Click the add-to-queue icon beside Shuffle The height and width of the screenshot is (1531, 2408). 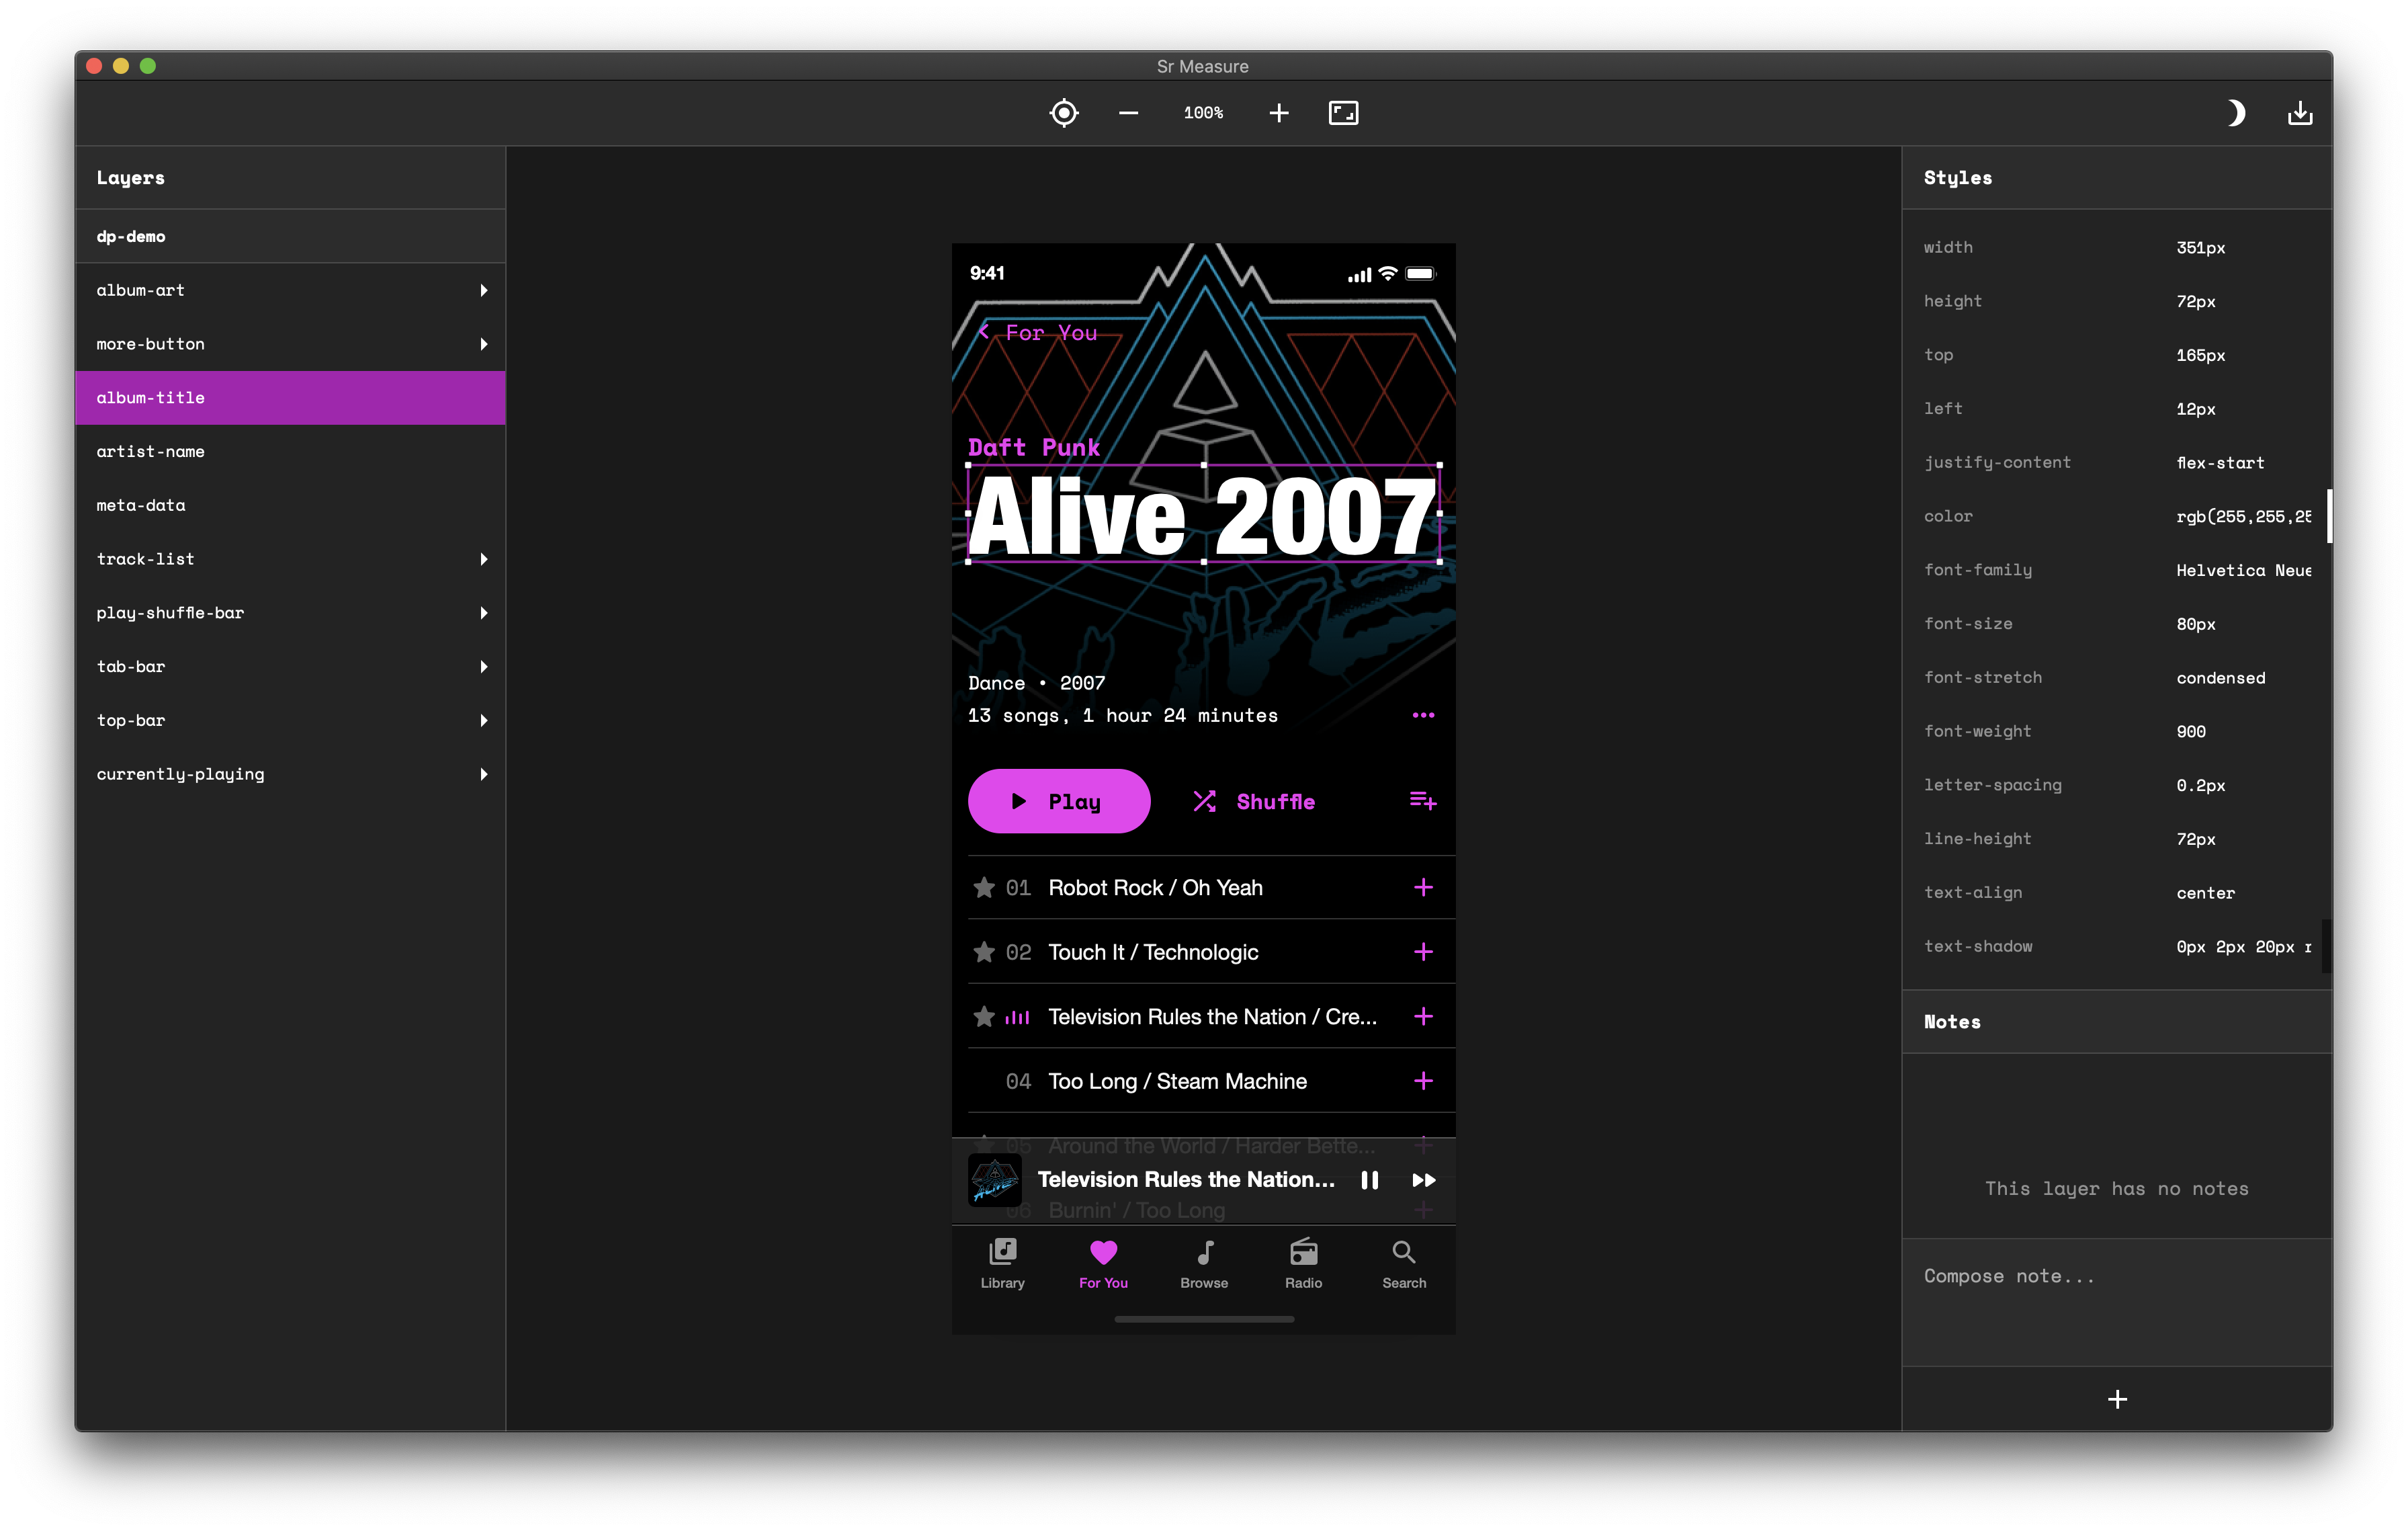[x=1422, y=801]
